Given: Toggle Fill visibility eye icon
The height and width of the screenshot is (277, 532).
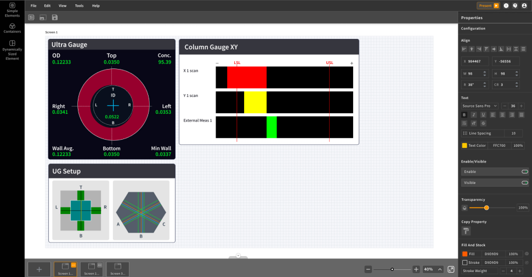Looking at the screenshot, I should [x=527, y=254].
